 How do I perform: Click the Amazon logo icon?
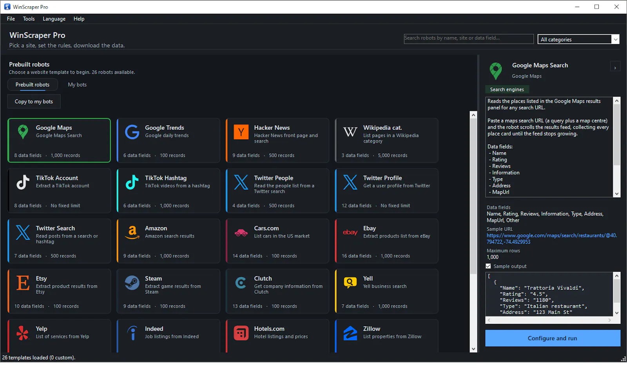tap(132, 233)
